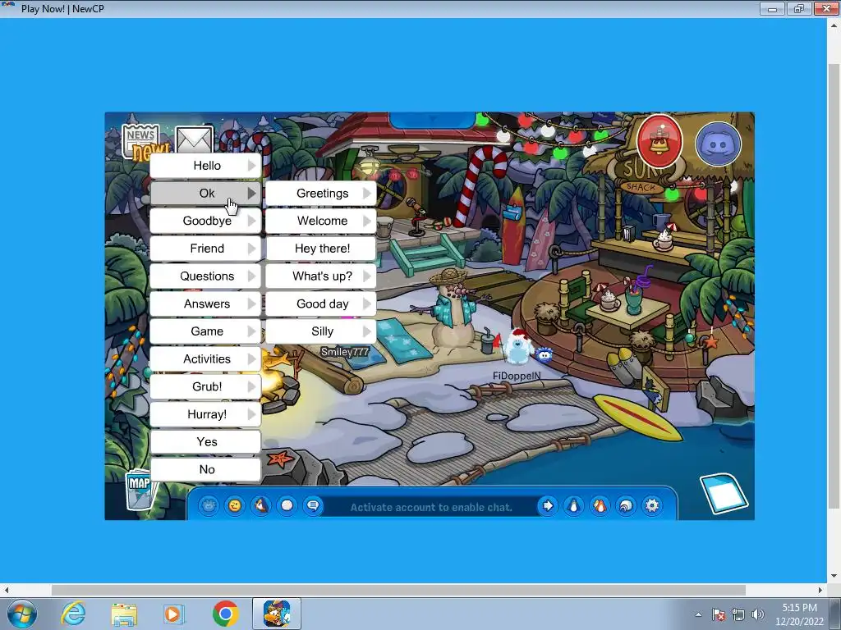Image resolution: width=841 pixels, height=630 pixels.
Task: Open the mail envelope icon
Action: point(194,139)
